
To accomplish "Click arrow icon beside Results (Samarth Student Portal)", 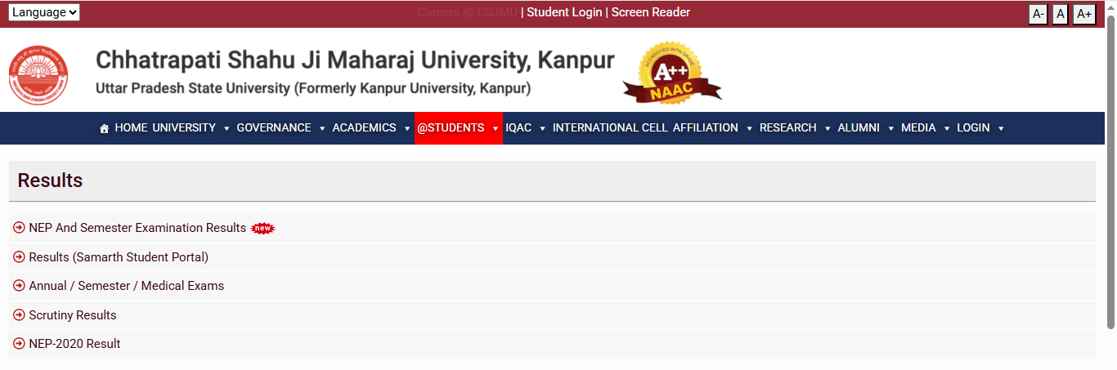I will (20, 257).
